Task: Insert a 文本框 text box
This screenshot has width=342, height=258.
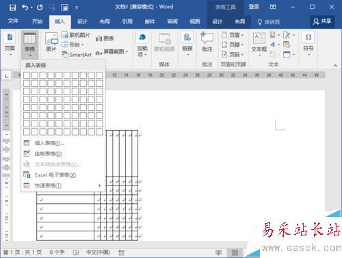Action: coord(259,44)
